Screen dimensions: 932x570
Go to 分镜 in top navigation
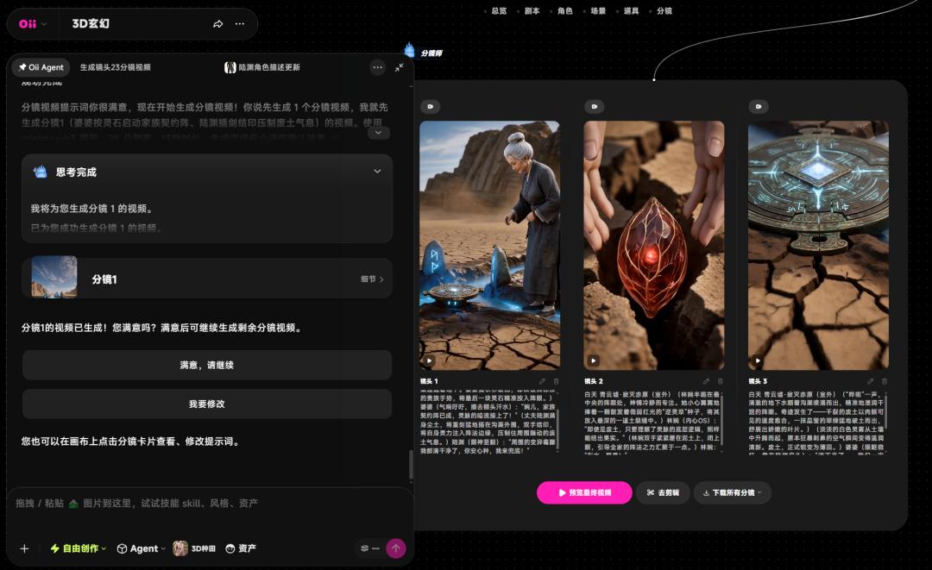point(664,10)
